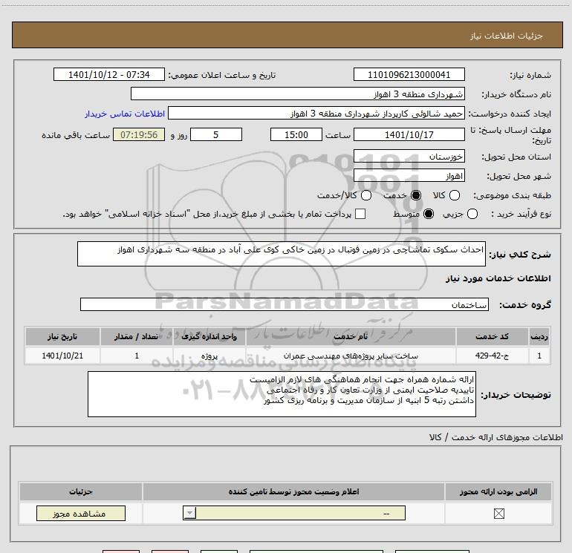Screen dimensions: 572x553
Task: Click the delivery province field خوزستان
Action: coord(409,156)
